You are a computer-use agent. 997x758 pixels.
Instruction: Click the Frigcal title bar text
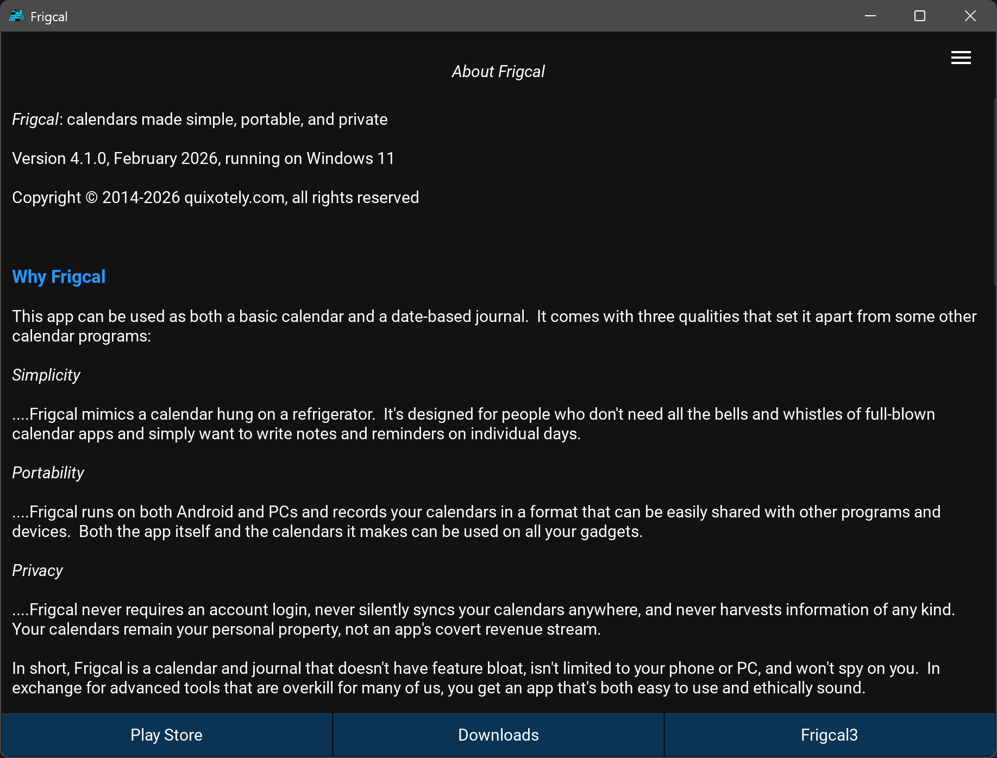pyautogui.click(x=49, y=17)
